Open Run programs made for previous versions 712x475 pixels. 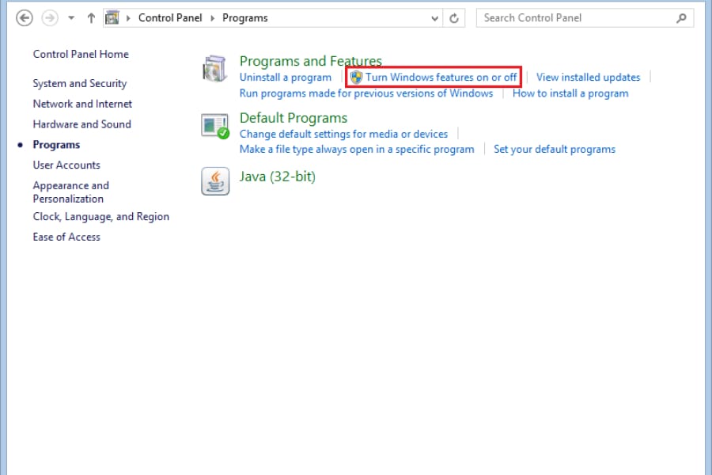pos(366,93)
